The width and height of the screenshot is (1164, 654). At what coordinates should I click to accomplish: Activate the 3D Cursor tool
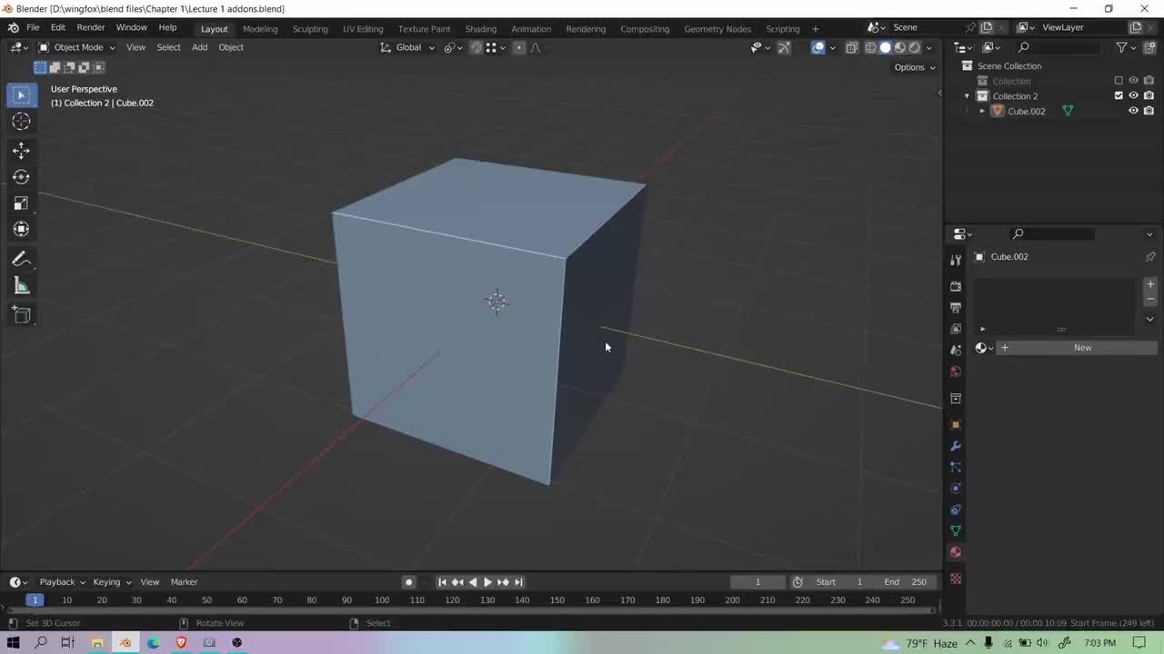(21, 122)
